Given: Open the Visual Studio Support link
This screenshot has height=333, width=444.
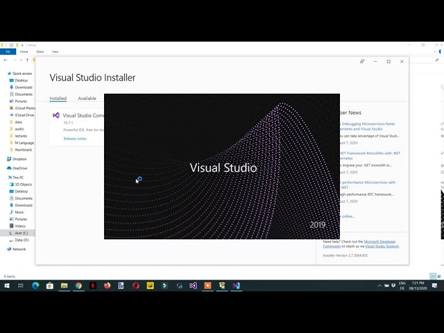Looking at the screenshot, I should pos(382,246).
